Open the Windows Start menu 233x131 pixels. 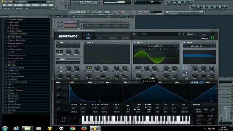coord(5,128)
